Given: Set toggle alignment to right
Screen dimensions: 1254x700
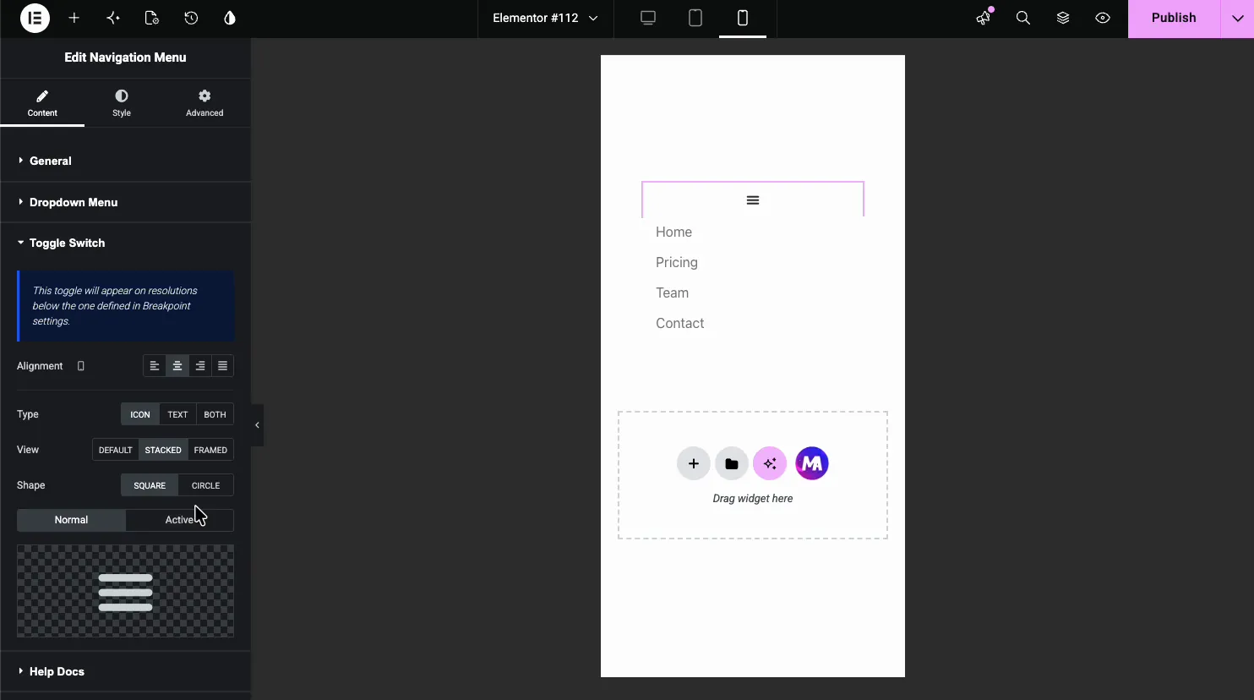Looking at the screenshot, I should pyautogui.click(x=200, y=366).
